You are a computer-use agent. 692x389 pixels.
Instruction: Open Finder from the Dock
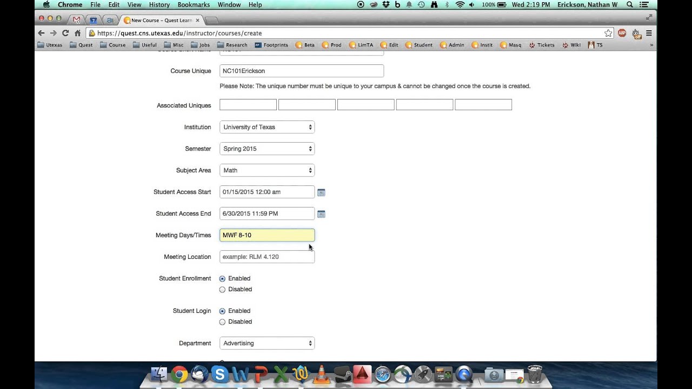(159, 374)
